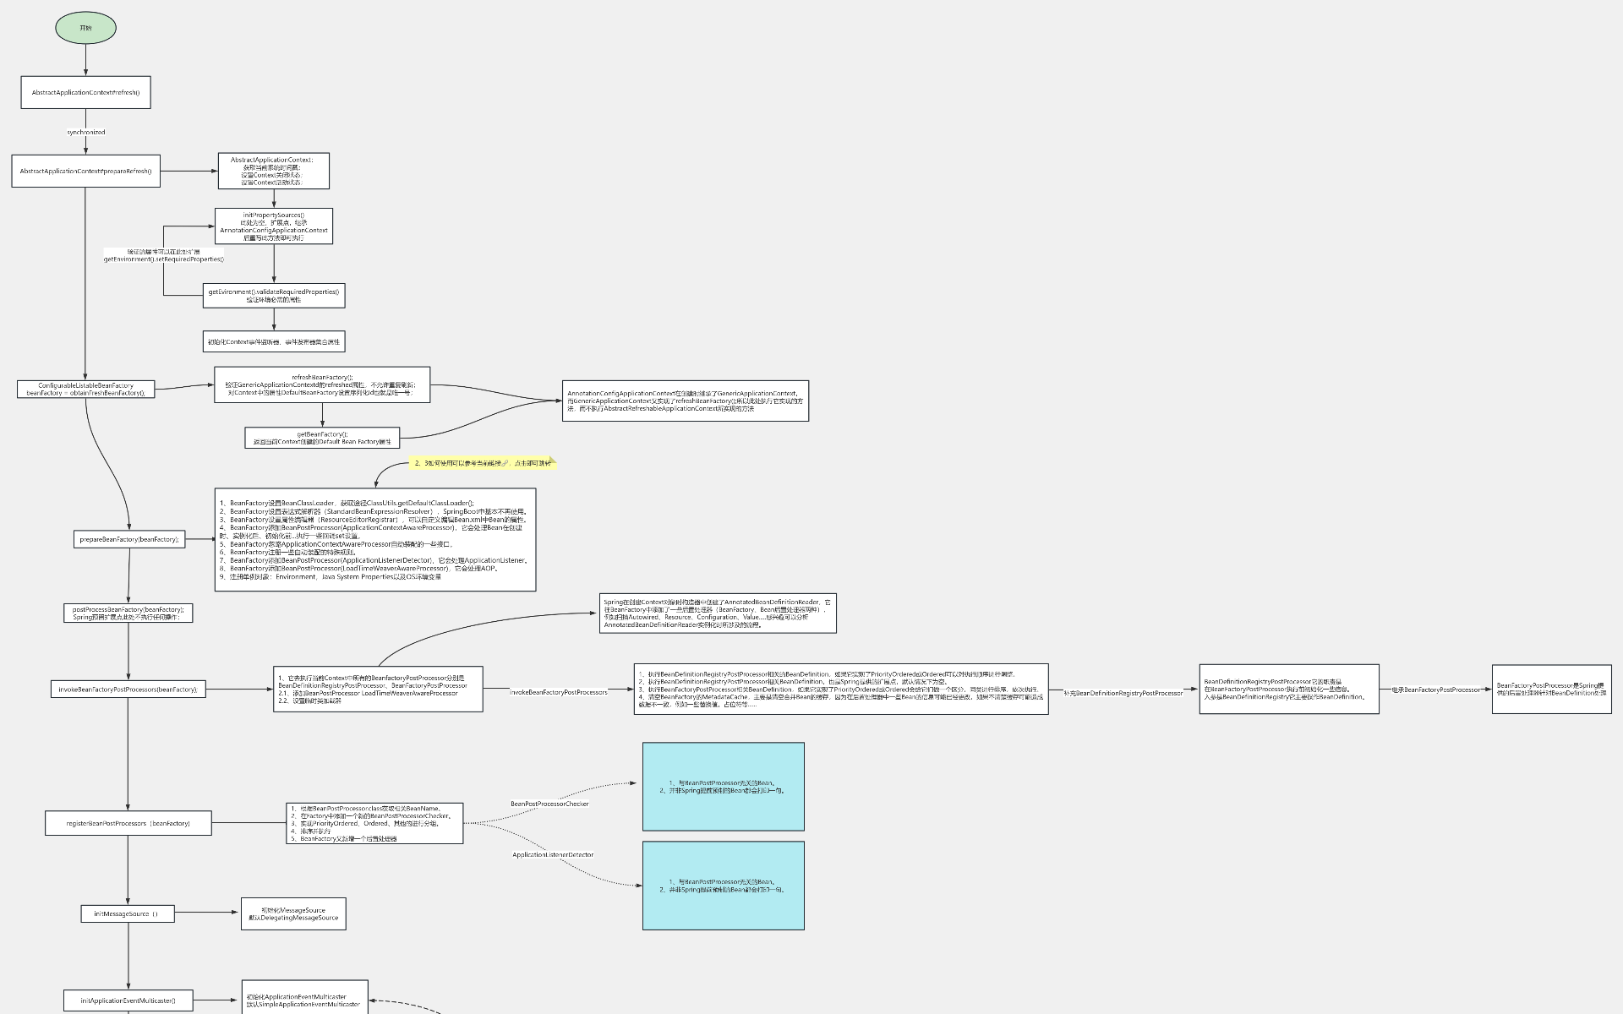Click the ApplicationListenerDetector edge label
The image size is (1623, 1014).
[553, 854]
